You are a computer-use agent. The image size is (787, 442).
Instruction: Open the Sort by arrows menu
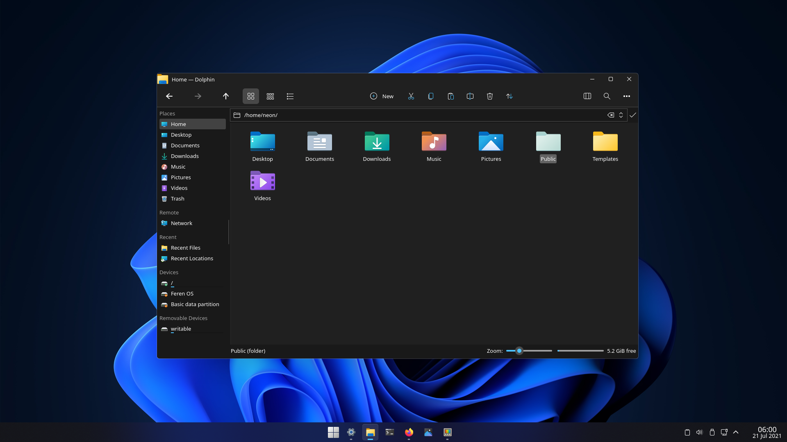tap(510, 96)
